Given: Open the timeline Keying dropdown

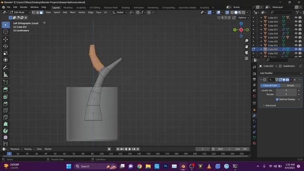Looking at the screenshot, I should [29, 149].
